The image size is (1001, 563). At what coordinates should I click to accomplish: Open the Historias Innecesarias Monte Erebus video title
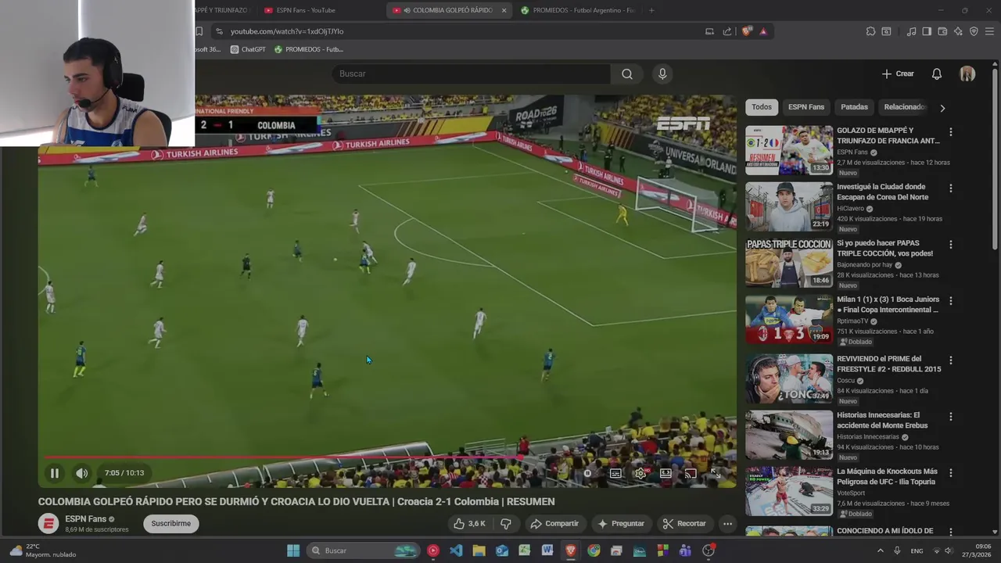pyautogui.click(x=882, y=420)
